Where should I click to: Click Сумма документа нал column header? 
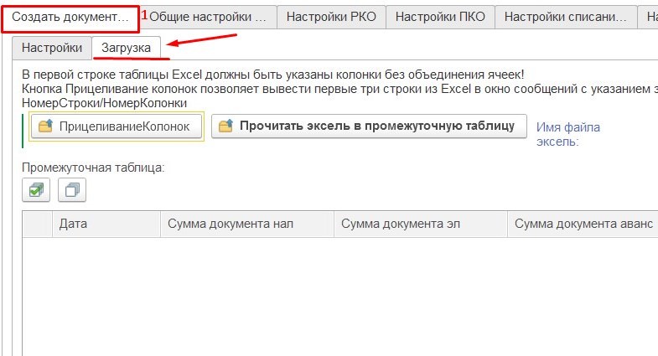(246, 224)
